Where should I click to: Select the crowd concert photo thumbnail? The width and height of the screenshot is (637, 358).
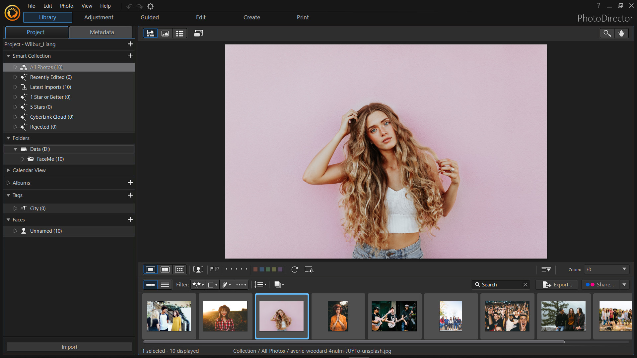pos(507,316)
